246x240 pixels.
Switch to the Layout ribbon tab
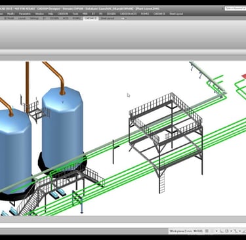click(x=22, y=18)
